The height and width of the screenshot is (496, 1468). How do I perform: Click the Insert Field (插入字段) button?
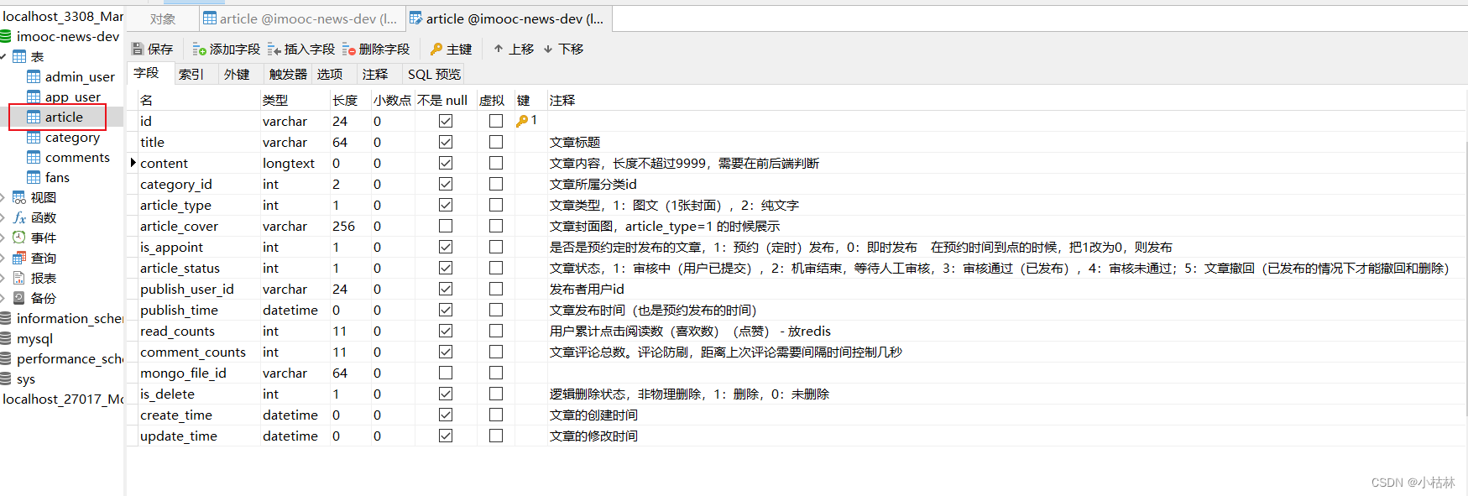click(300, 50)
